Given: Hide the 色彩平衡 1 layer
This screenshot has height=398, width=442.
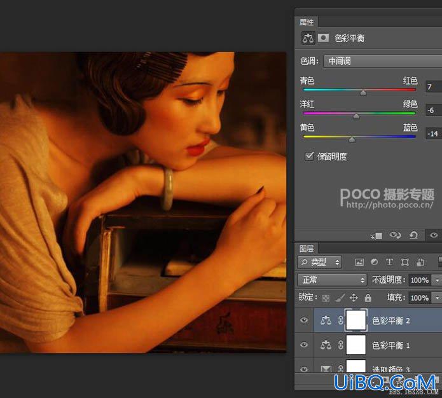Looking at the screenshot, I should point(304,345).
